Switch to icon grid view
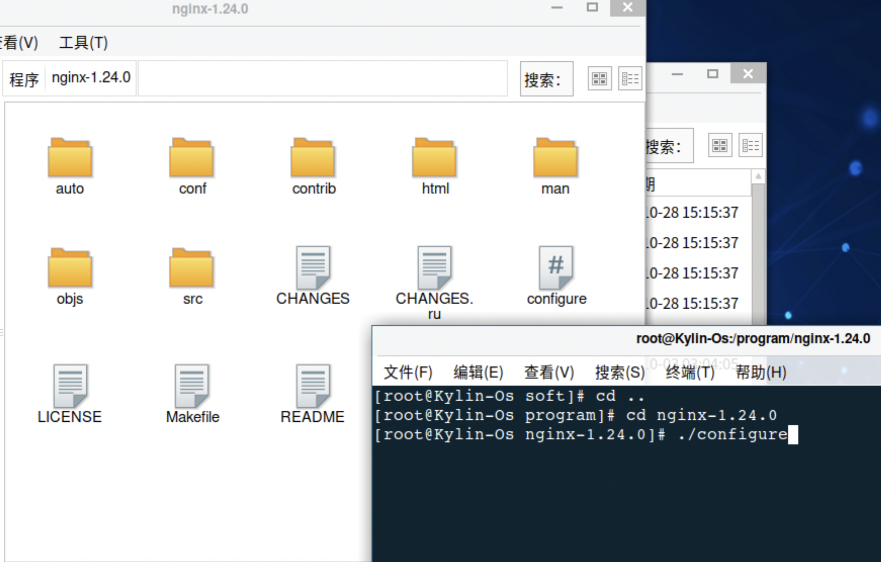Screen dimensions: 881x562 click(599, 78)
